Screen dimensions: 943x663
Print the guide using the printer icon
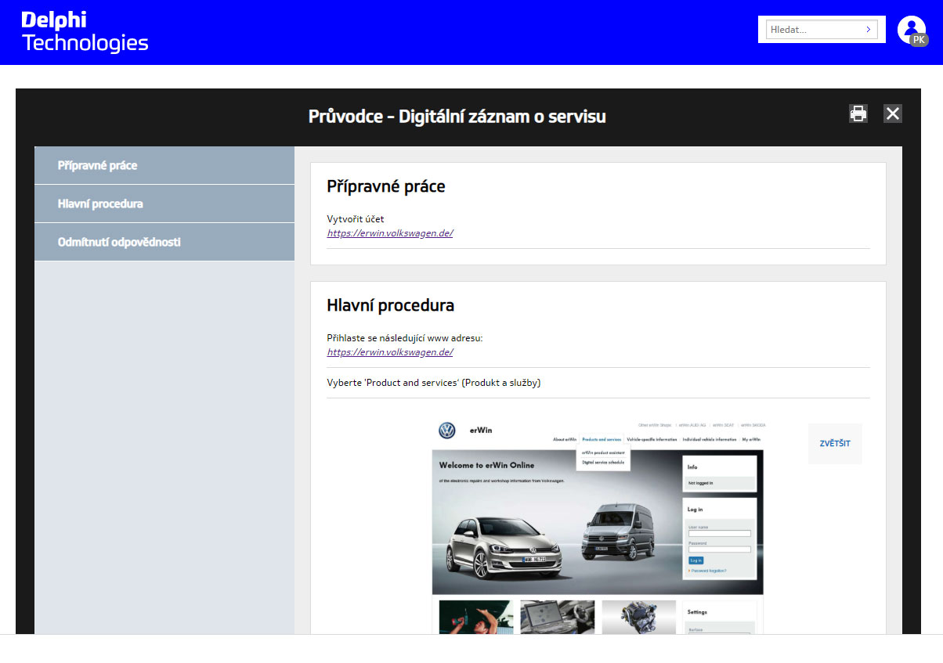pyautogui.click(x=858, y=114)
